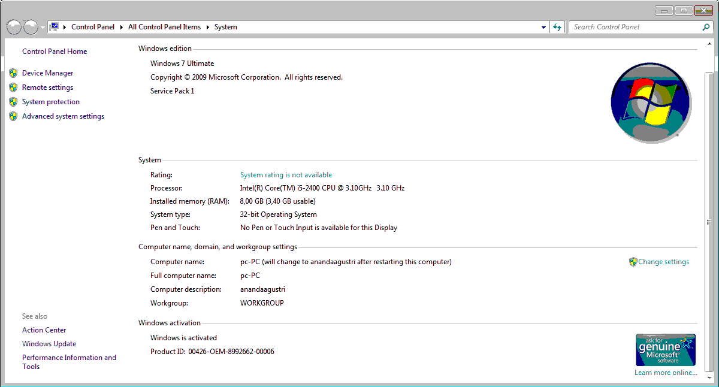Image resolution: width=719 pixels, height=387 pixels.
Task: Click the Change settings shield icon
Action: [633, 262]
